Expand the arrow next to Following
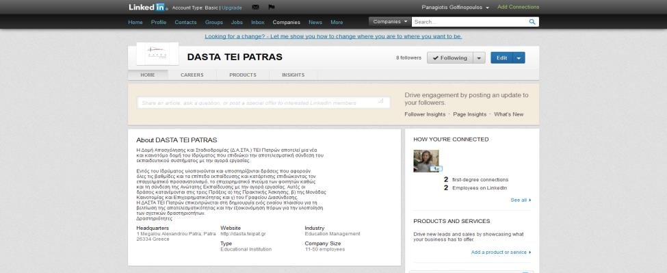 [x=480, y=58]
